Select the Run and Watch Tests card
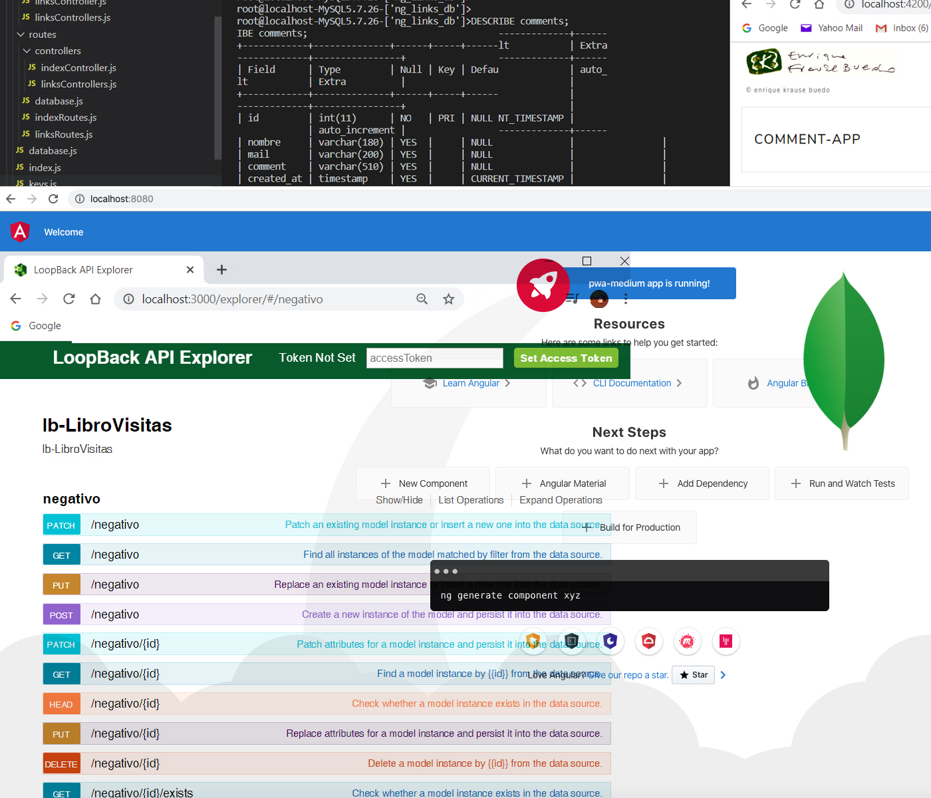Viewport: 931px width, 798px height. tap(842, 483)
